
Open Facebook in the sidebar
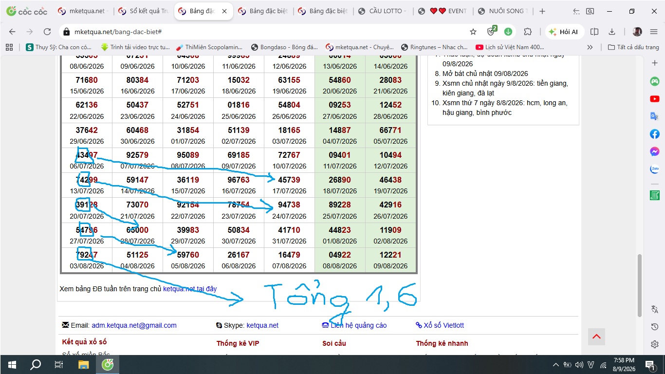(655, 134)
